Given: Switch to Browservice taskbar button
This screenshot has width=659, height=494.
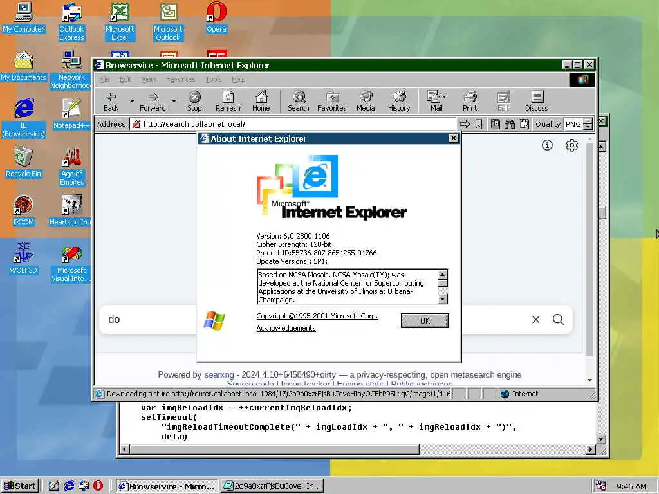Looking at the screenshot, I should [167, 486].
